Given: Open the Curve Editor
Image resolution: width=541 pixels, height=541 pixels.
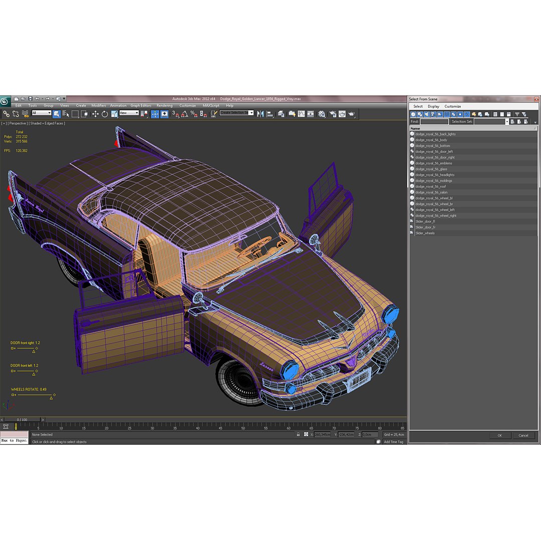Looking at the screenshot, I should 301,114.
